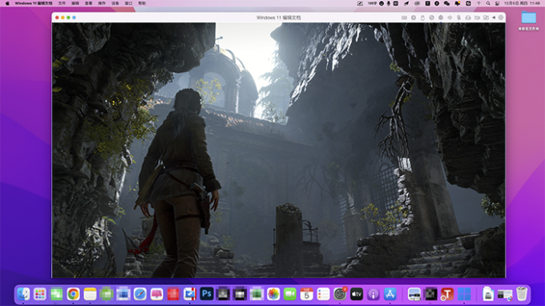The width and height of the screenshot is (545, 306).
Task: Launch Safari from the Dock
Action: click(x=140, y=294)
